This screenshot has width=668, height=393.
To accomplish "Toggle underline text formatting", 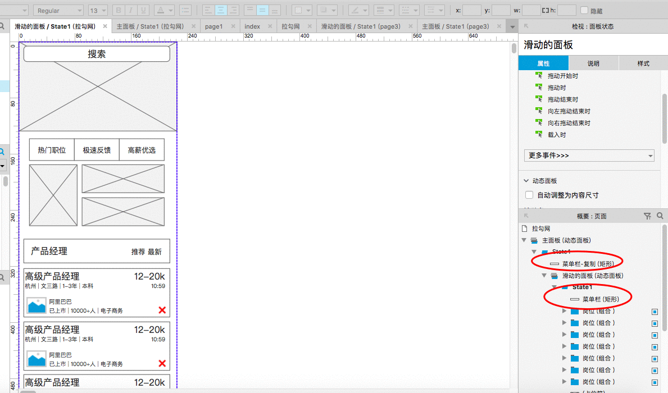I will 143,10.
